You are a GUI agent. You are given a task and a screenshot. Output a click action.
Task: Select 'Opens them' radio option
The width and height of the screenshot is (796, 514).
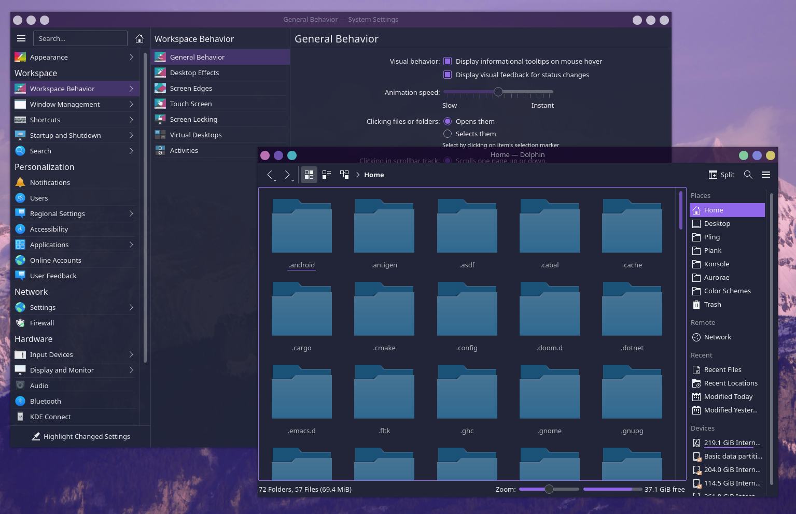click(448, 121)
